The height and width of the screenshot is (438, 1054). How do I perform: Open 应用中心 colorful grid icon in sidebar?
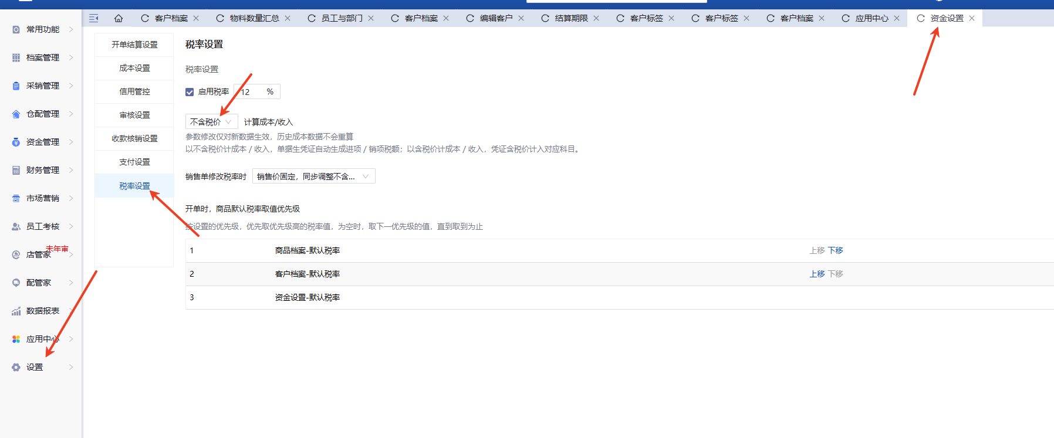[16, 339]
